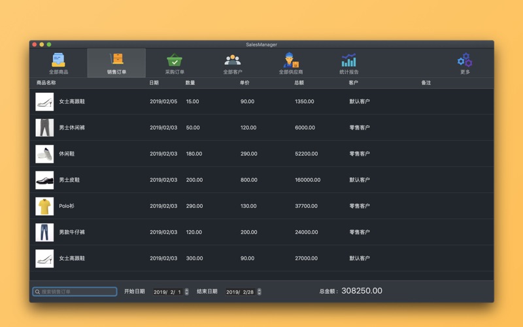Viewport: 523px width, 327px height.
Task: Click total 1350.00
Action: tap(305, 101)
